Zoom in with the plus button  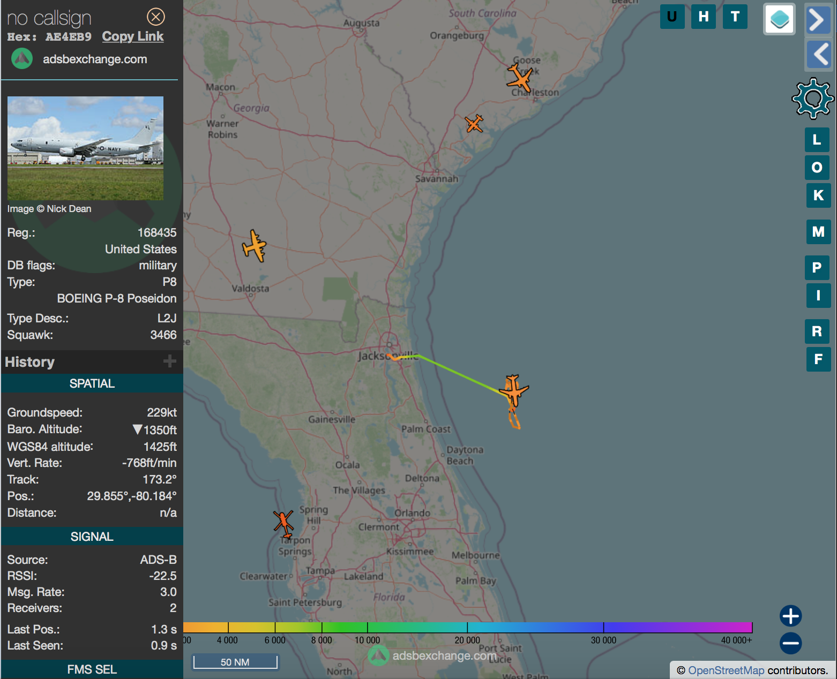click(x=791, y=616)
